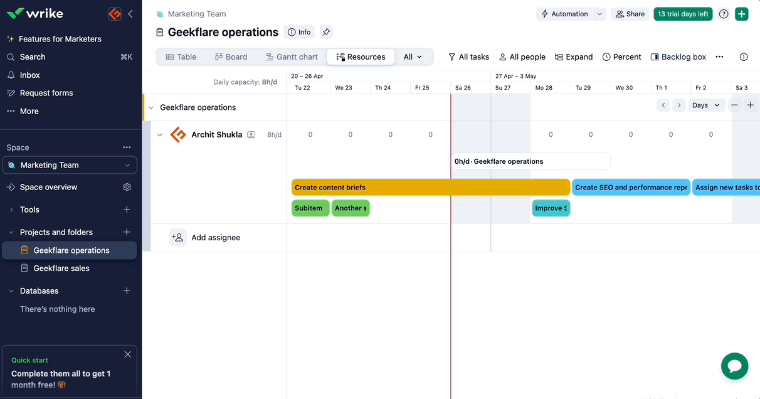Switch to the Gantt chart tab
760x399 pixels.
(x=292, y=57)
